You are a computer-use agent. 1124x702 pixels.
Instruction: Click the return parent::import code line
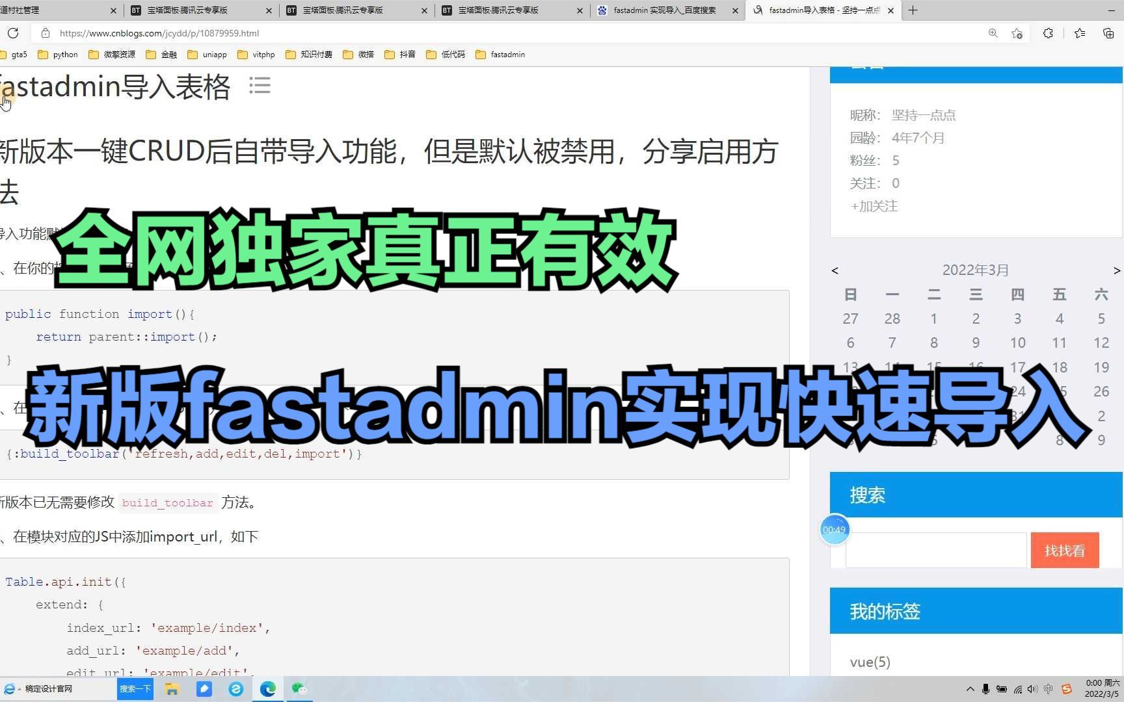click(126, 337)
